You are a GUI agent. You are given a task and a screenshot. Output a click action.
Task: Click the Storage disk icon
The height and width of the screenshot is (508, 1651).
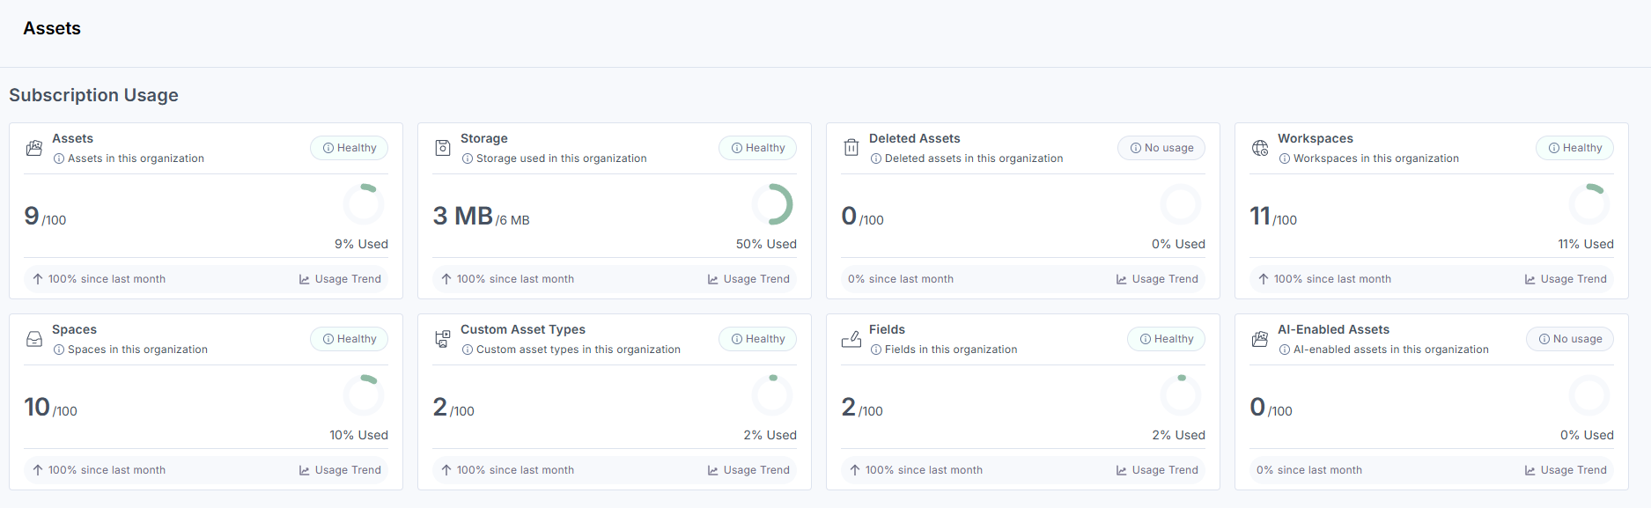click(x=443, y=148)
